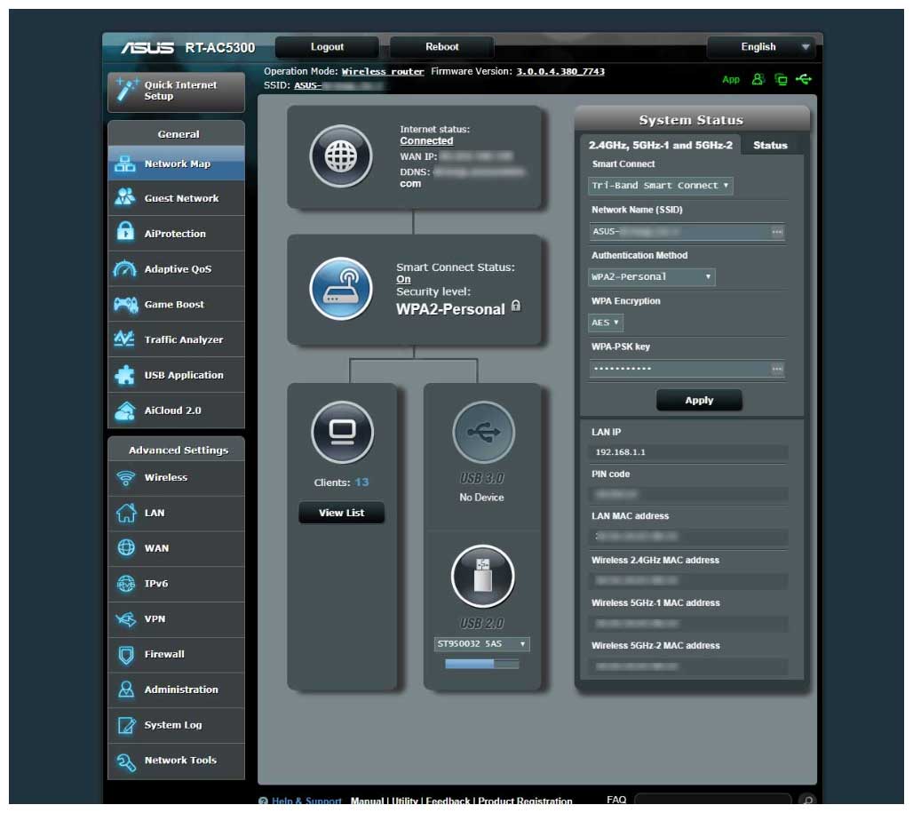This screenshot has height=813, width=913.
Task: Click the firmware version 3.0.0.4.380_7743 link
Action: pyautogui.click(x=560, y=72)
